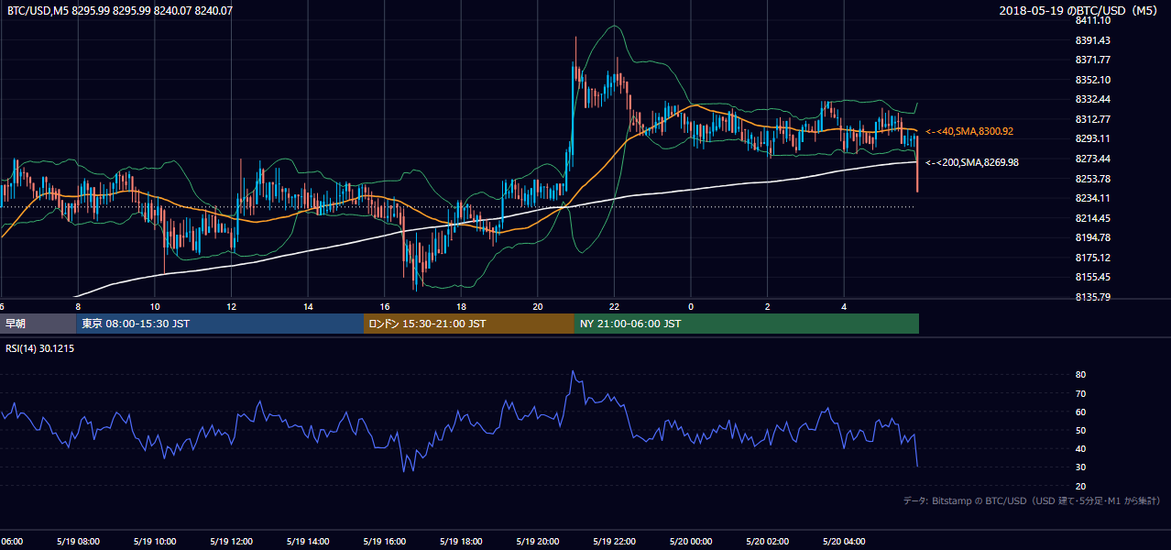This screenshot has height=550, width=1171.
Task: Click the Bitstamp data source note
Action: (x=1032, y=500)
